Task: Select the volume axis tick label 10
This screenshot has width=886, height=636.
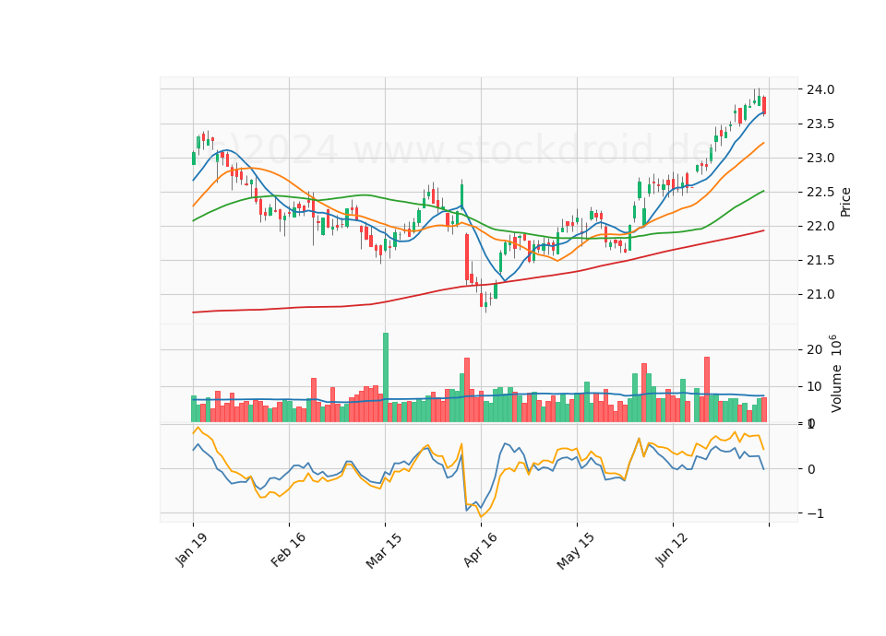Action: (814, 386)
